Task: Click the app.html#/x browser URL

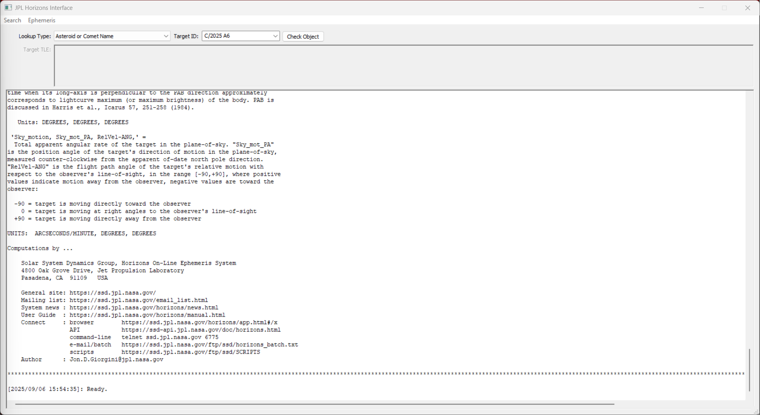Action: click(x=199, y=323)
